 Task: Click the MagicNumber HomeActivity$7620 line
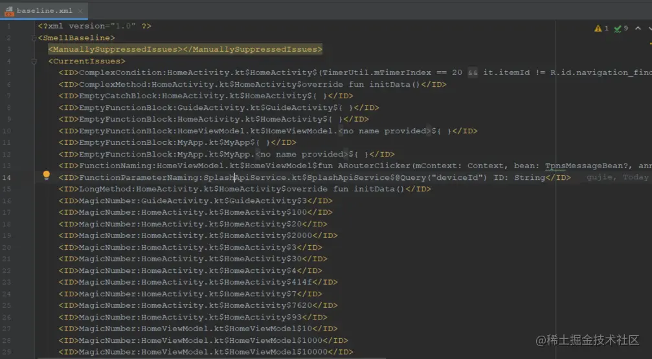[198, 305]
